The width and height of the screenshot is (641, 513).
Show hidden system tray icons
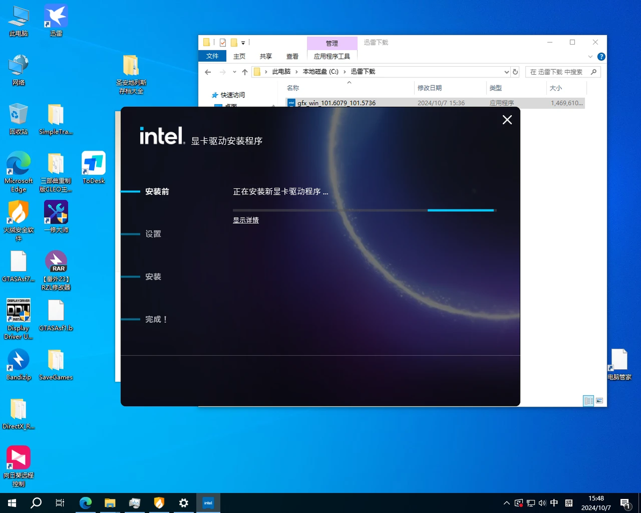click(507, 503)
